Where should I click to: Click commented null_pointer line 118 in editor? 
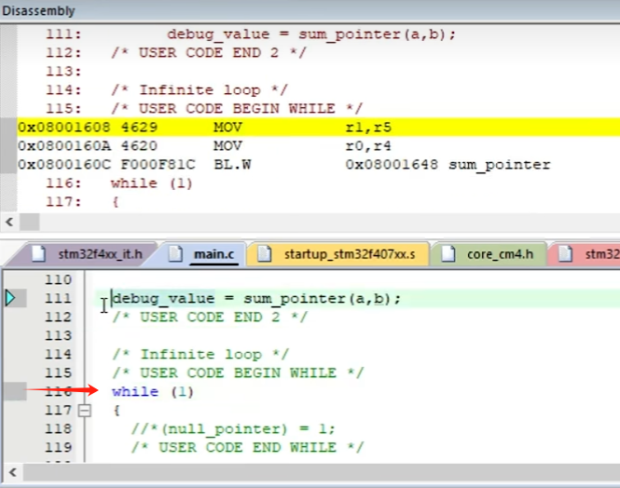pos(233,428)
